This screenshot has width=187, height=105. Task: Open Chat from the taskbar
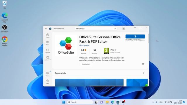102,102
